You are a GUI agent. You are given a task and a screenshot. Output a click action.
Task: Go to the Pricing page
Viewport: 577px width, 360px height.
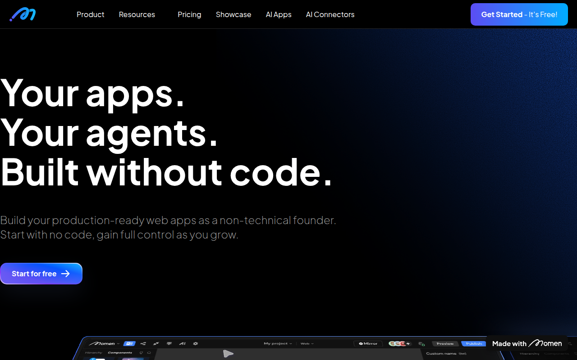coord(189,14)
